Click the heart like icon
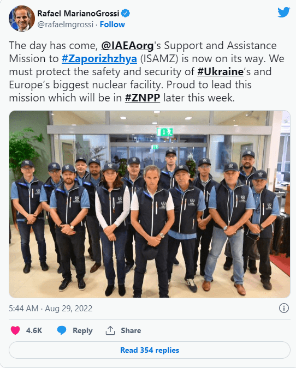The width and height of the screenshot is (296, 368). pos(15,330)
